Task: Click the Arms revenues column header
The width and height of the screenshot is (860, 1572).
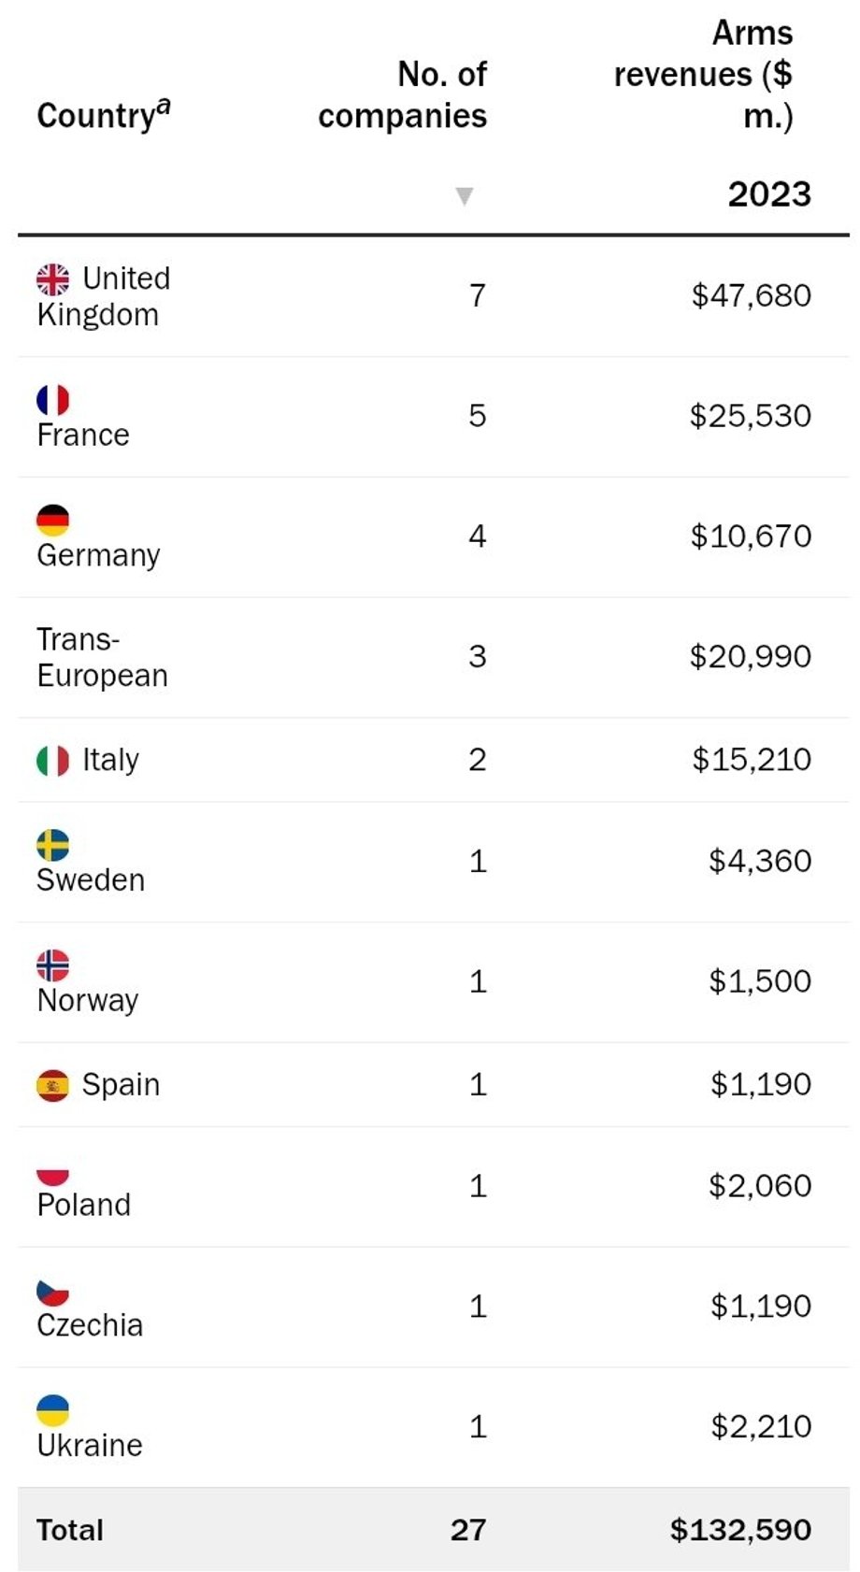Action: click(x=704, y=74)
